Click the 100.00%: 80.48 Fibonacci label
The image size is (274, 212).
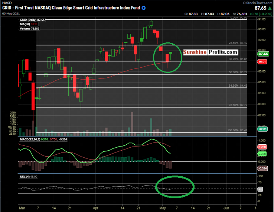point(237,130)
